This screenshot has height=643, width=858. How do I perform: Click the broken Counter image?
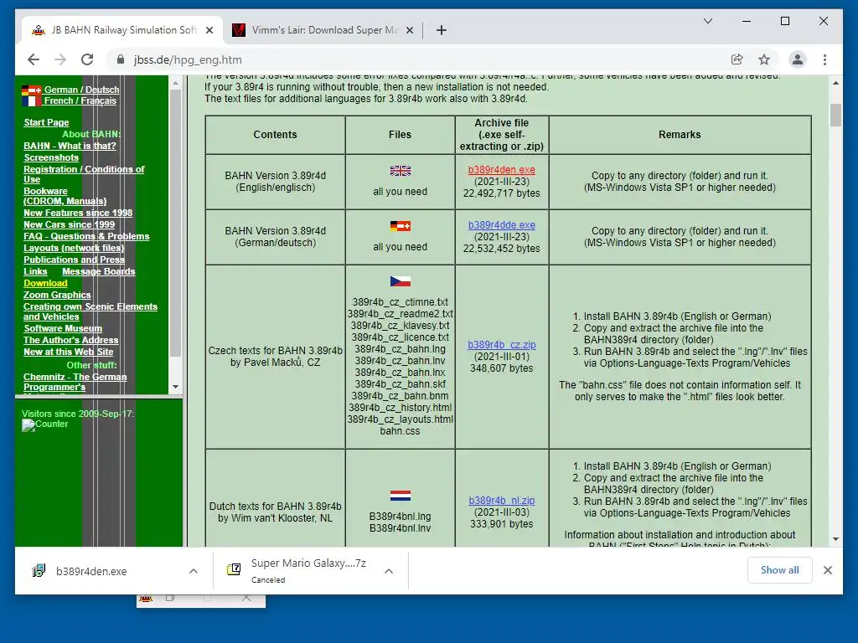(45, 424)
